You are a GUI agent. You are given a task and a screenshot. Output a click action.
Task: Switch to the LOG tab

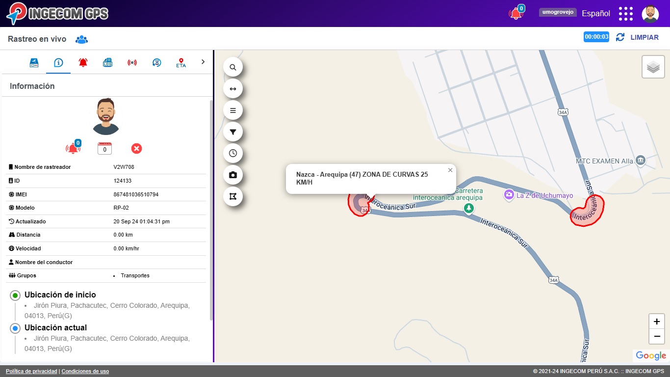pos(107,62)
